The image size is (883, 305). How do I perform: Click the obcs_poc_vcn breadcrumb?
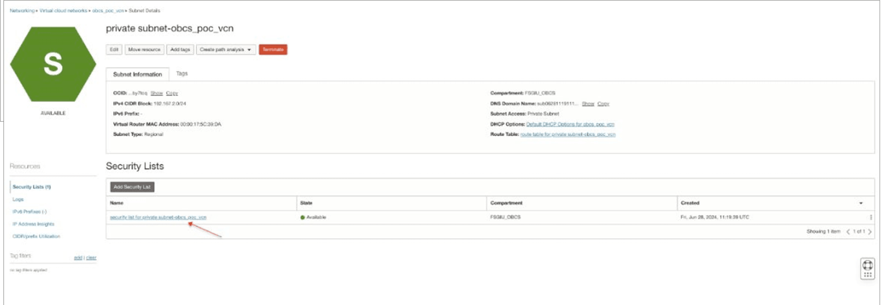(x=108, y=10)
